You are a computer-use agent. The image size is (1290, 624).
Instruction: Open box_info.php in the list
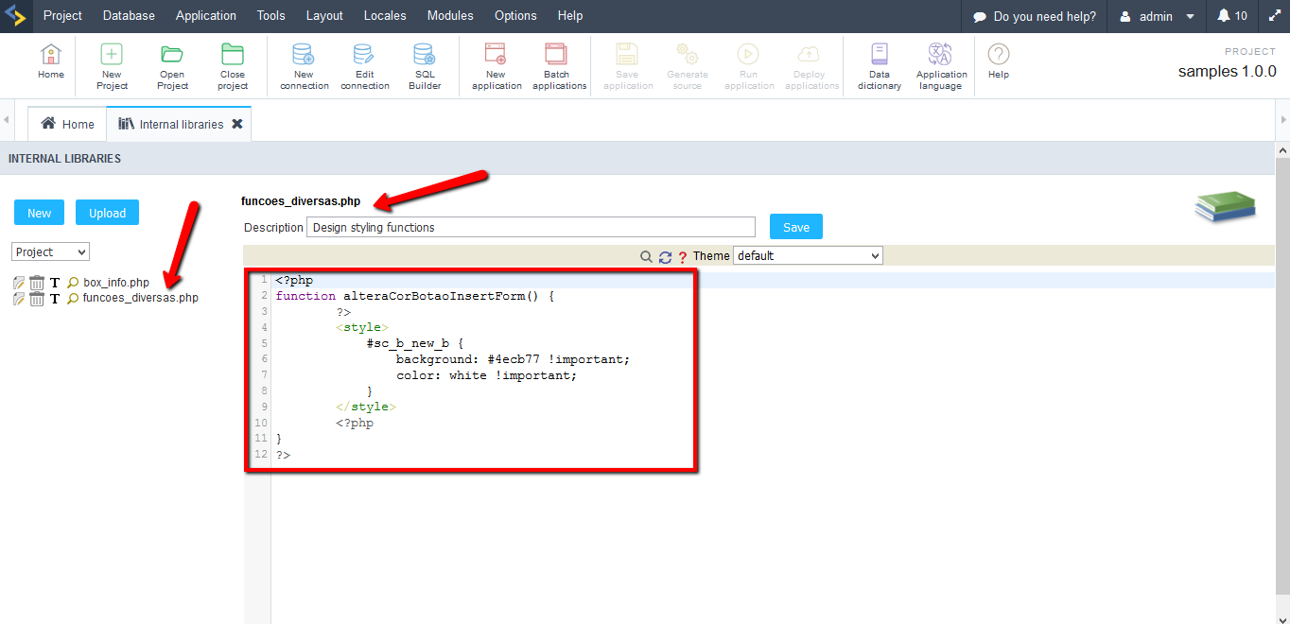pos(116,283)
